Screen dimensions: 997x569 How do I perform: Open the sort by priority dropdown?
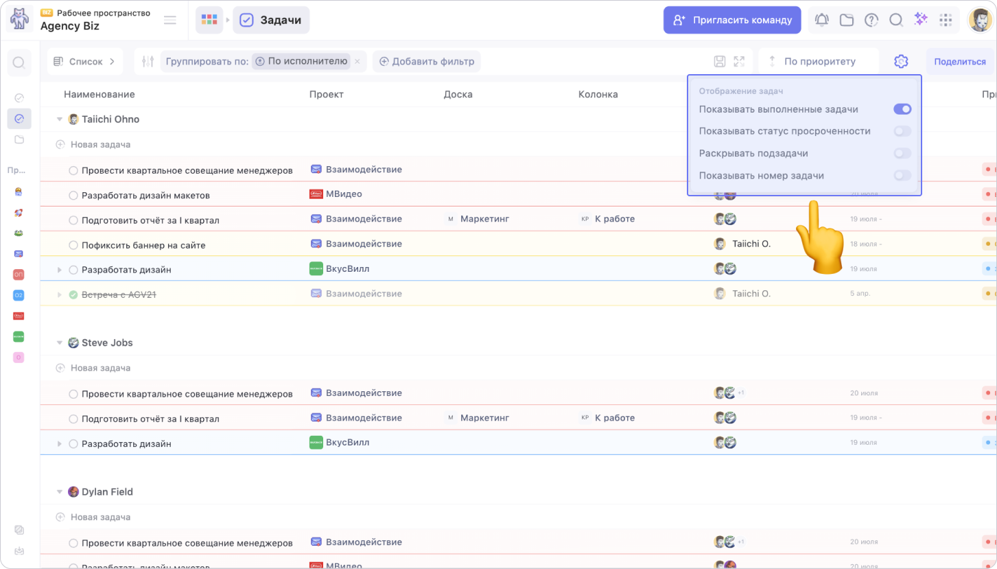pos(819,61)
